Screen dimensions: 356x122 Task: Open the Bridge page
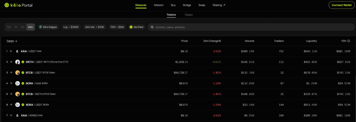[187, 5]
